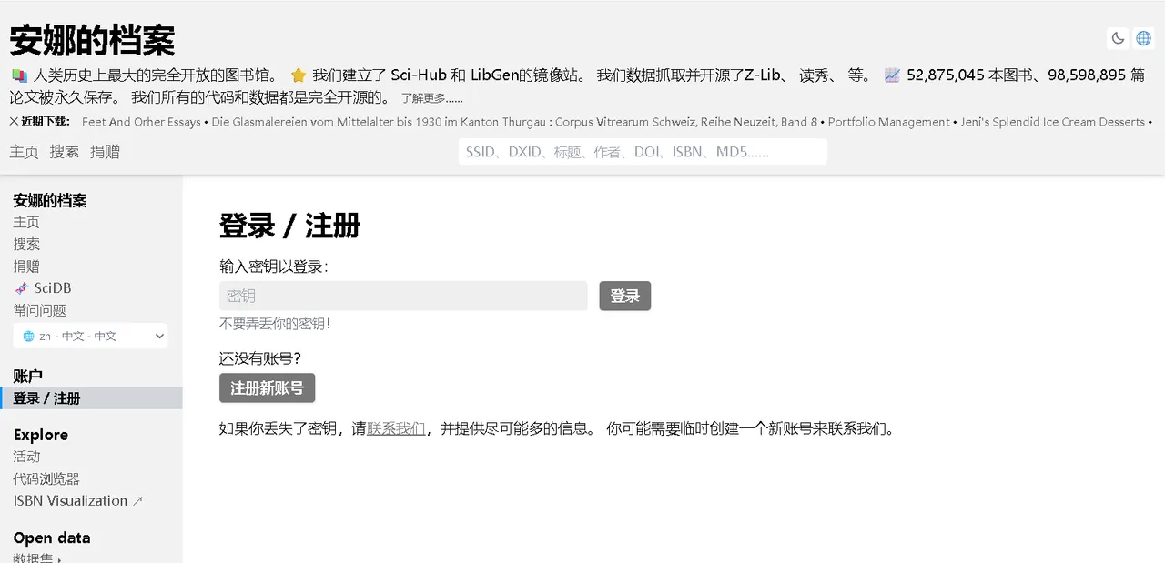Screen dimensions: 1165x563
Task: Toggle dark mode moon icon
Action: [x=1118, y=38]
